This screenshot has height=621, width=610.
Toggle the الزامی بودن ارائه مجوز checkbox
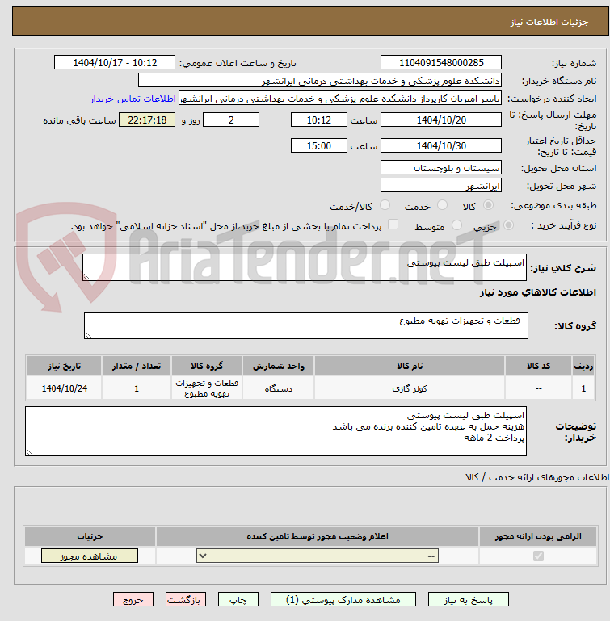pyautogui.click(x=538, y=556)
